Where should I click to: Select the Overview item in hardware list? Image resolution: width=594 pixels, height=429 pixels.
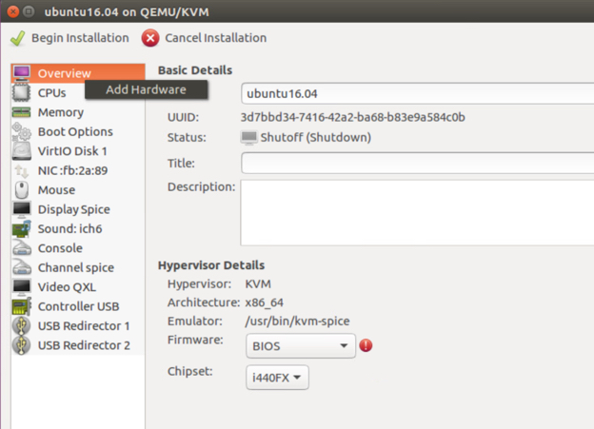point(78,73)
